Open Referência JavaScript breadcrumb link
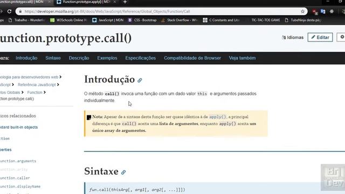Viewport: 345px width, 194px height. tap(37, 85)
